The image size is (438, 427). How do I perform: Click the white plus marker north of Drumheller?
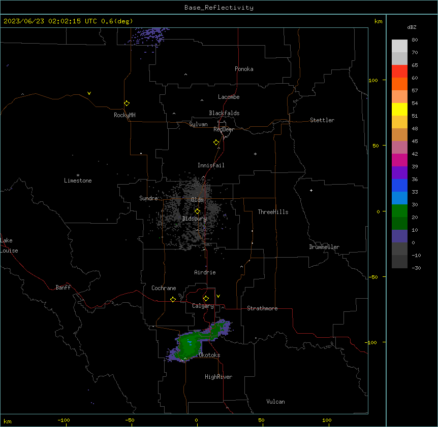coord(311,190)
